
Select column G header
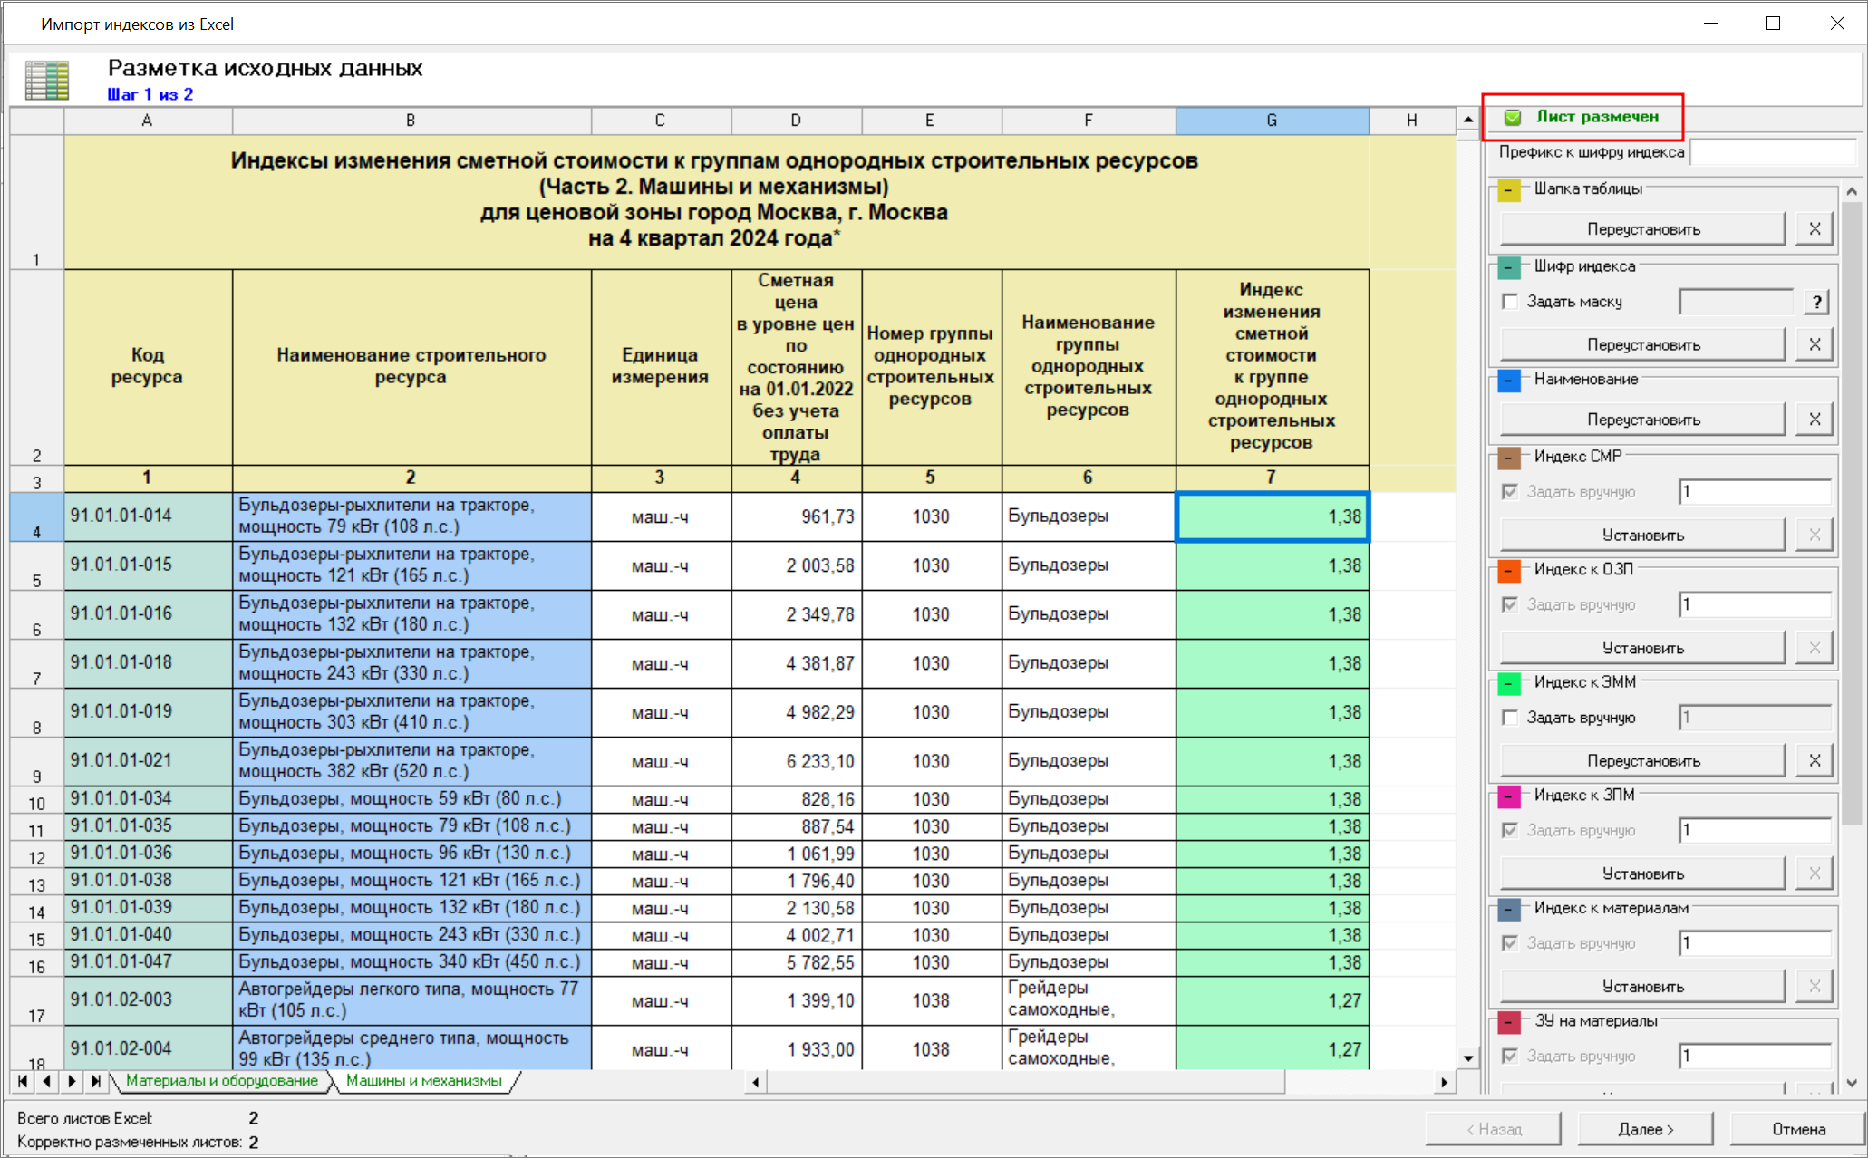(1272, 121)
